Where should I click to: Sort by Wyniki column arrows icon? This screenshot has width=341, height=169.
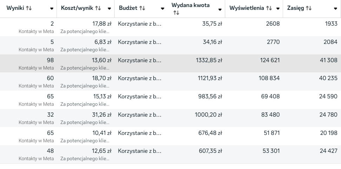tap(29, 8)
